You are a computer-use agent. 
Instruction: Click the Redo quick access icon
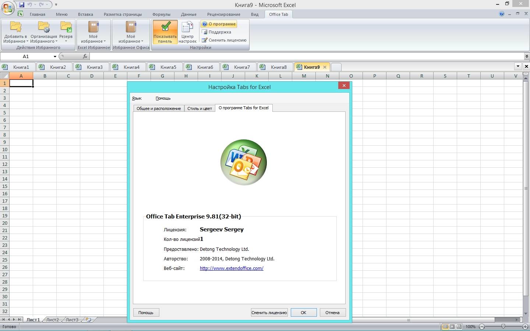point(41,5)
